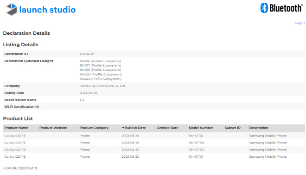Click Galaxy S23 FE in the SM-S7110 row

[15, 157]
